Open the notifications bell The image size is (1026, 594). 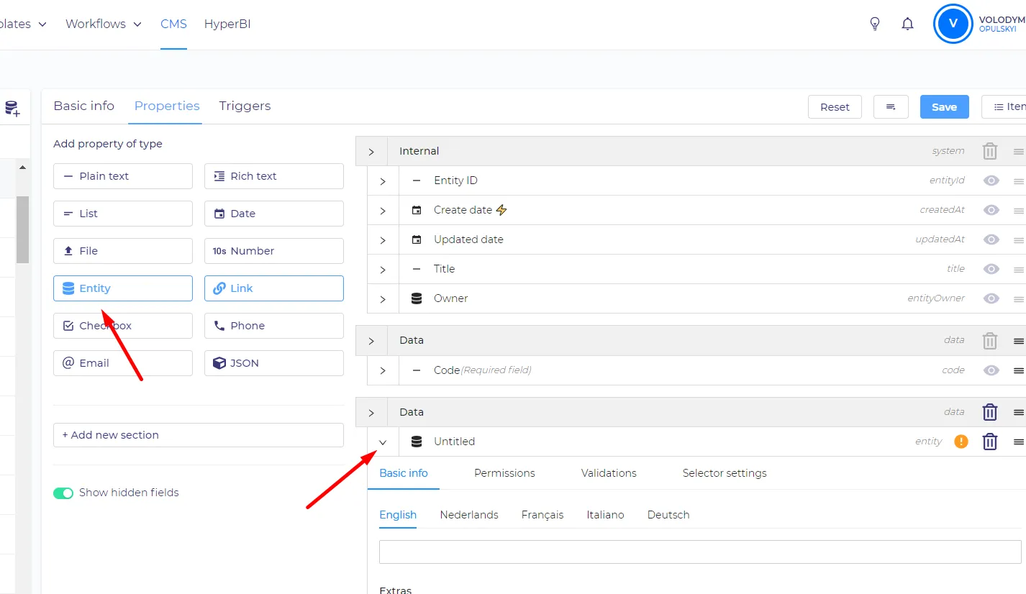click(x=907, y=24)
